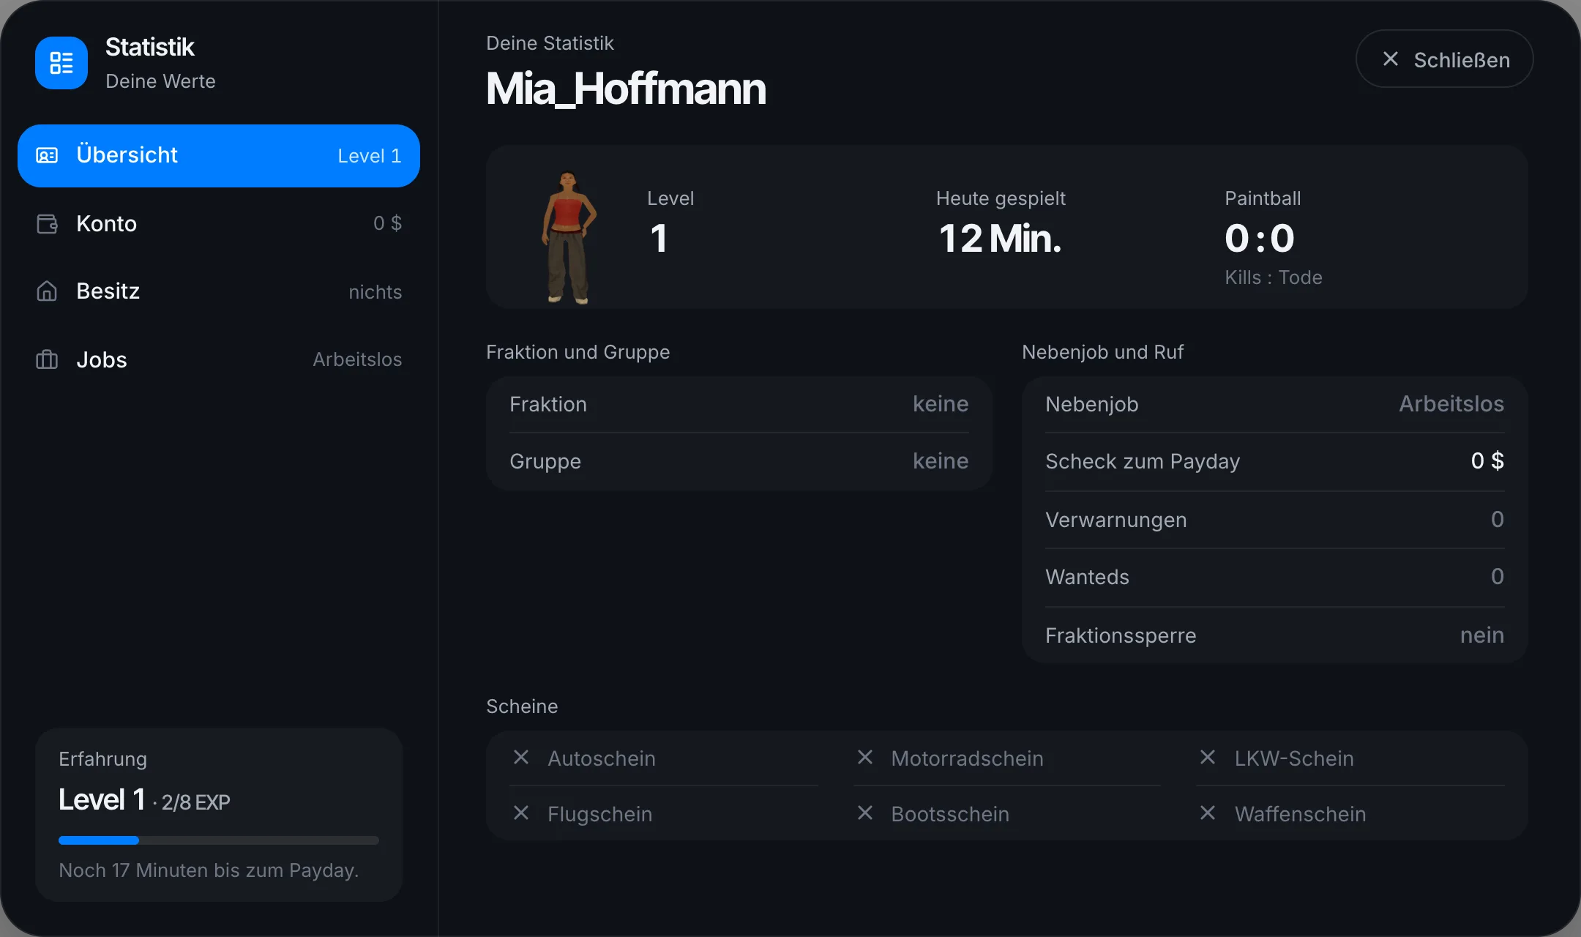
Task: Click the X icon next to Bootsschein
Action: point(865,813)
